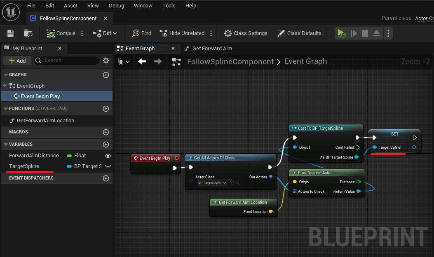This screenshot has width=434, height=257.
Task: Collapse the EventGraph tree item
Action: coord(5,86)
